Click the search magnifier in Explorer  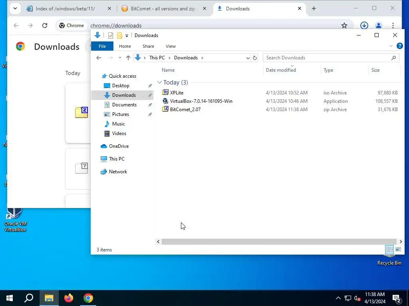point(393,58)
